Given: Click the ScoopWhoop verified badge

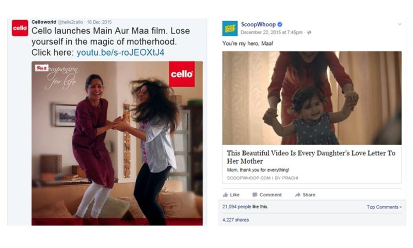Looking at the screenshot, I should (280, 24).
